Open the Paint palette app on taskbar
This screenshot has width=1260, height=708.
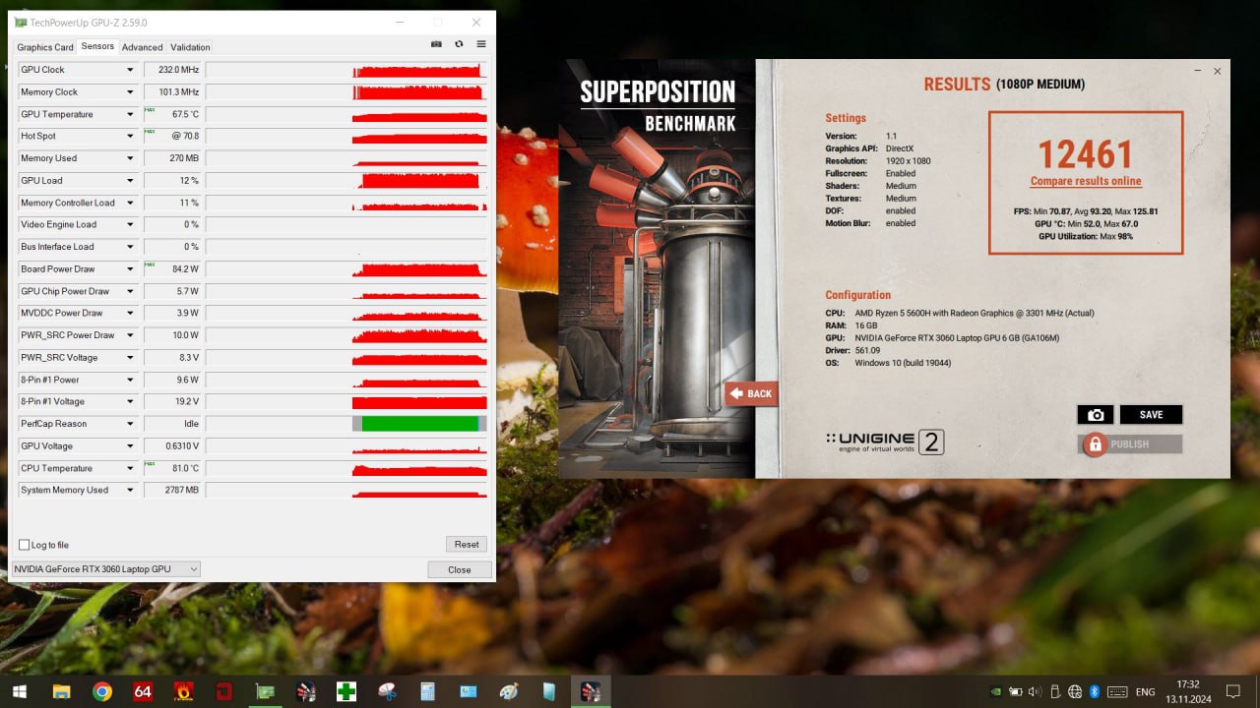(x=509, y=691)
